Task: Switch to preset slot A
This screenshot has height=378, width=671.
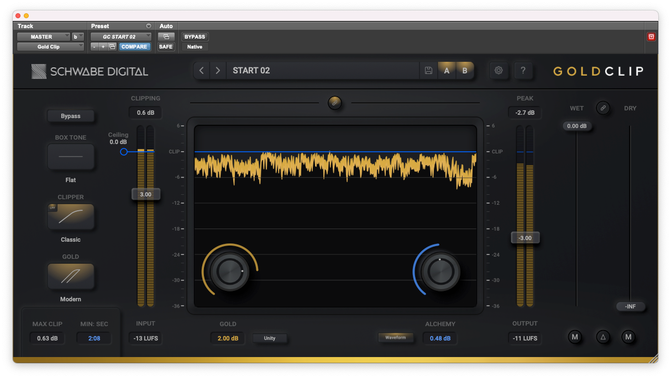Action: point(447,71)
